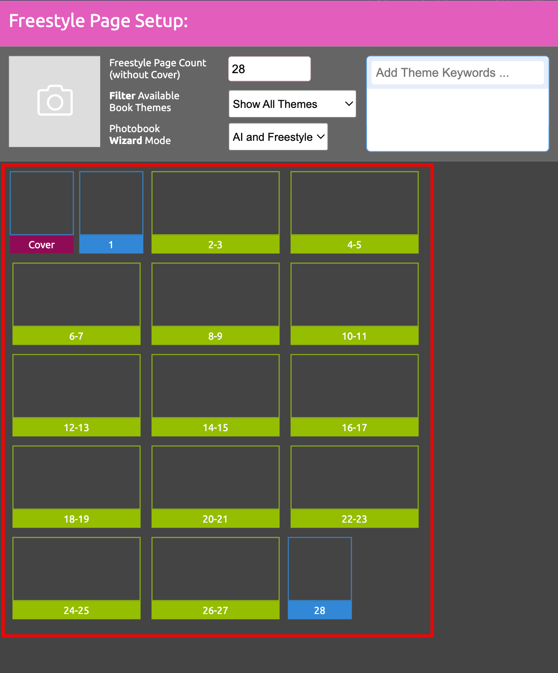Click the Freestyle Page Count field
Viewport: 558px width, 673px height.
click(x=269, y=69)
